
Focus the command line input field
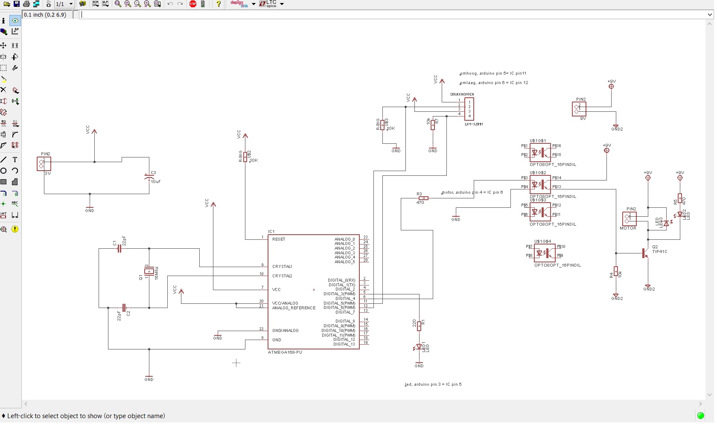[393, 15]
